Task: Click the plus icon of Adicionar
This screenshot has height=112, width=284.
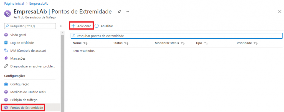Action: 73,26
